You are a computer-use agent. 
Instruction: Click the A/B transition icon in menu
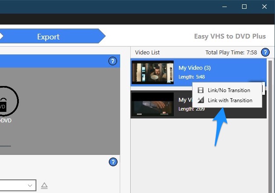[200, 100]
